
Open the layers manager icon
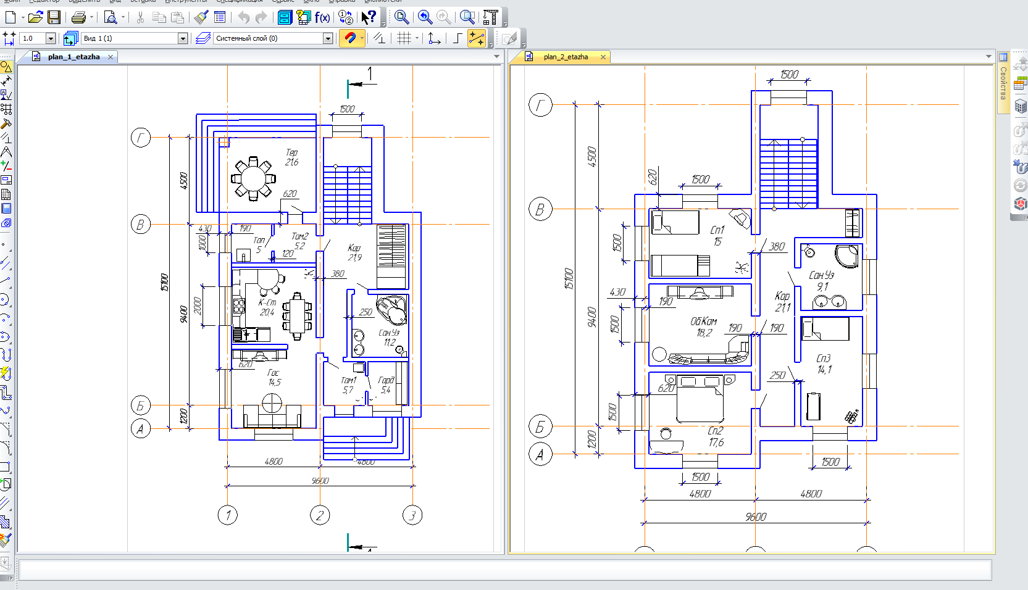tap(203, 38)
